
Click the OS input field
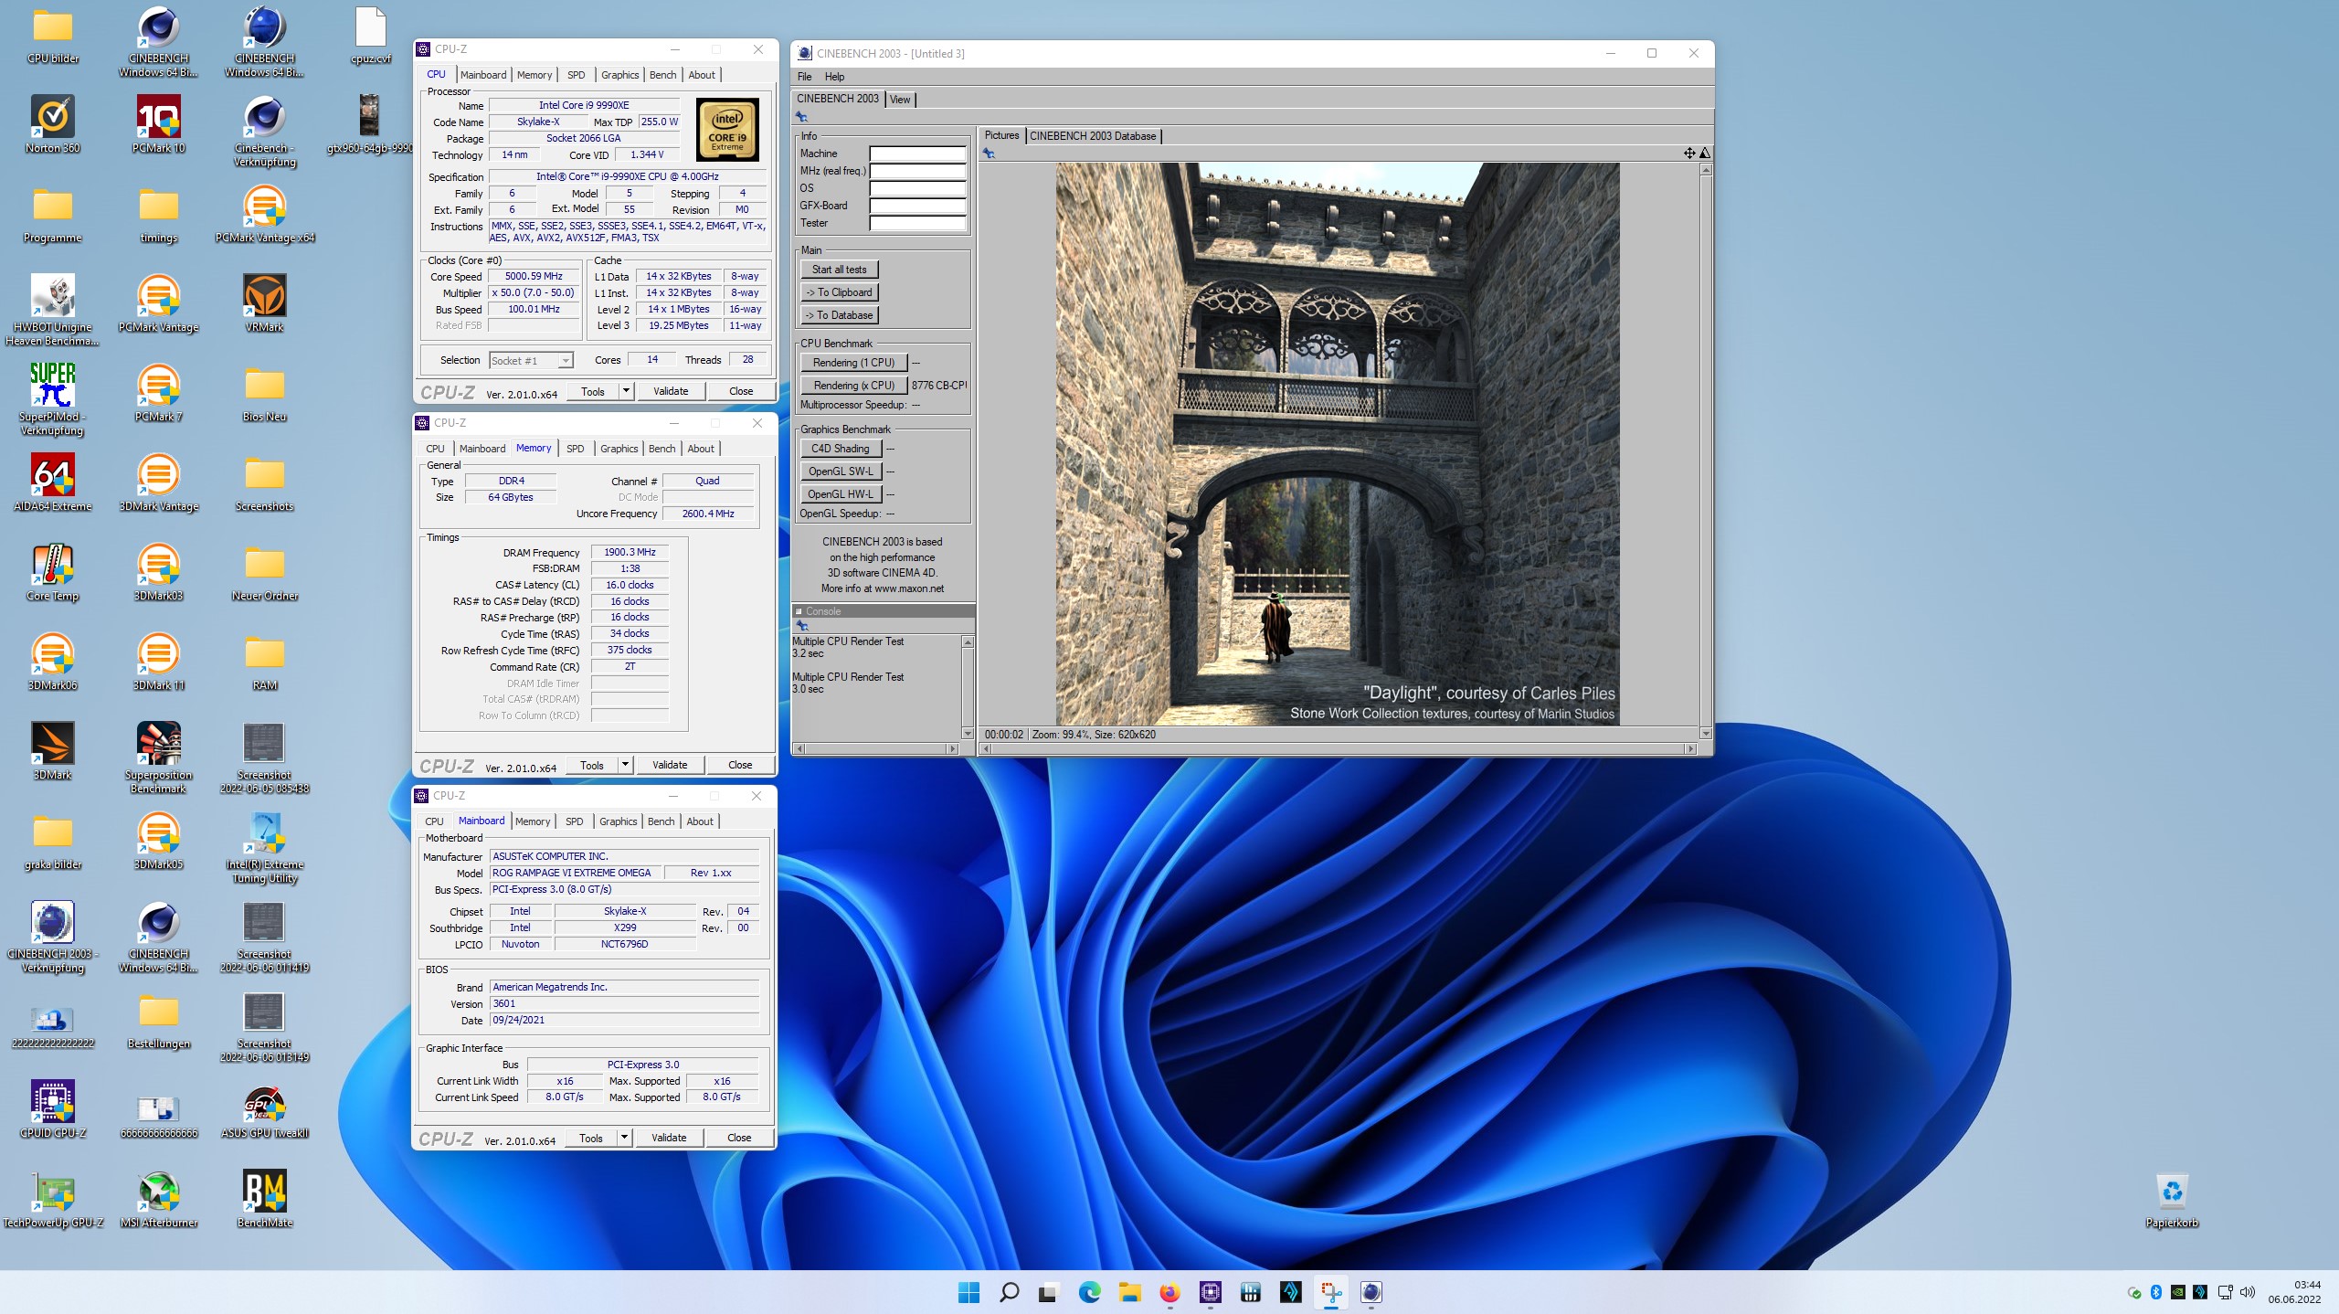[917, 188]
